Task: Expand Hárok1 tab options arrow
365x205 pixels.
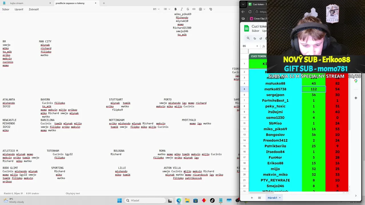Action: pyautogui.click(x=280, y=198)
